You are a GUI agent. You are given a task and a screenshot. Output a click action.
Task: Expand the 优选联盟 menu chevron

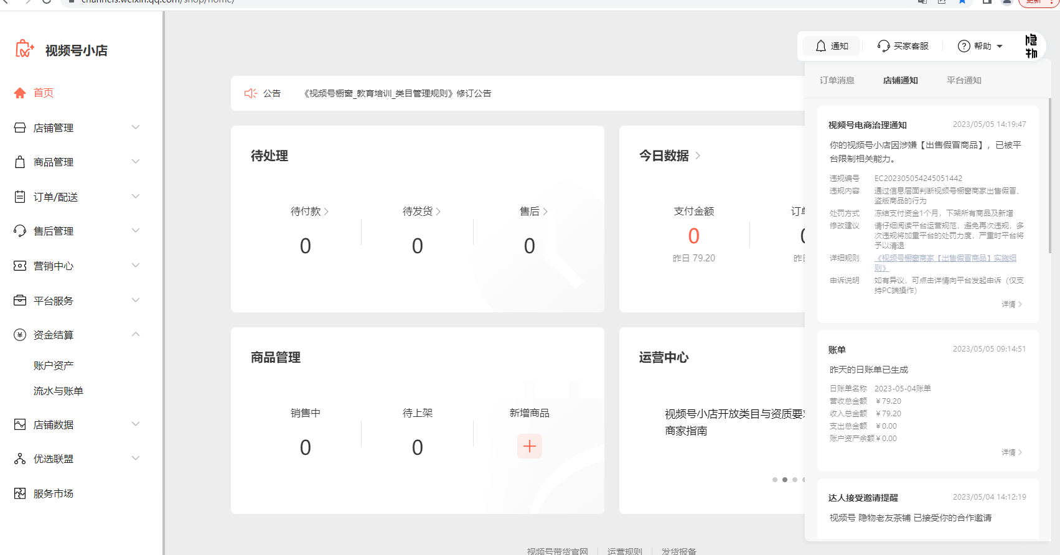click(x=136, y=458)
